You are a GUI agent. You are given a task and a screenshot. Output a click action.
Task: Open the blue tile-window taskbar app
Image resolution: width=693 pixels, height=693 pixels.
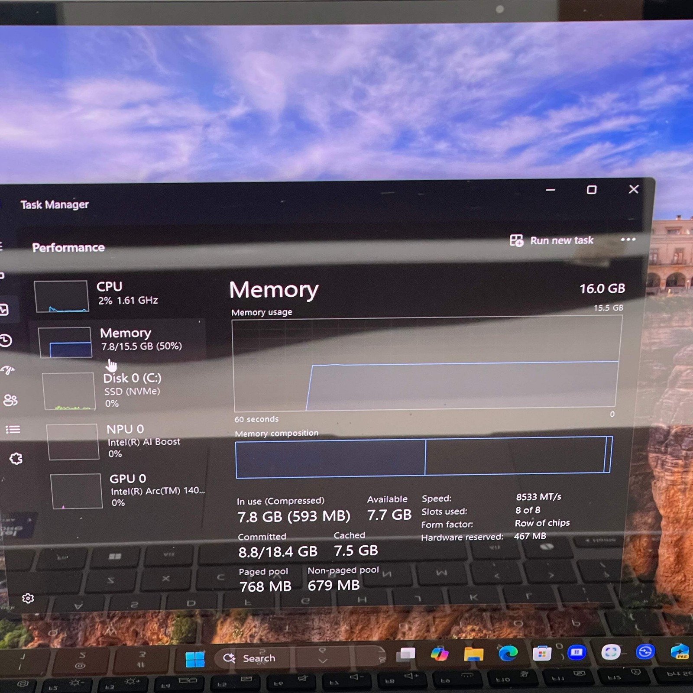pos(576,652)
